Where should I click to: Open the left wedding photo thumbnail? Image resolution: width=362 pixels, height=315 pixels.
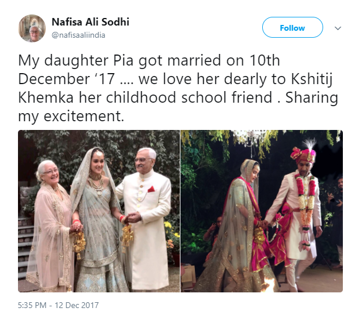tap(99, 211)
